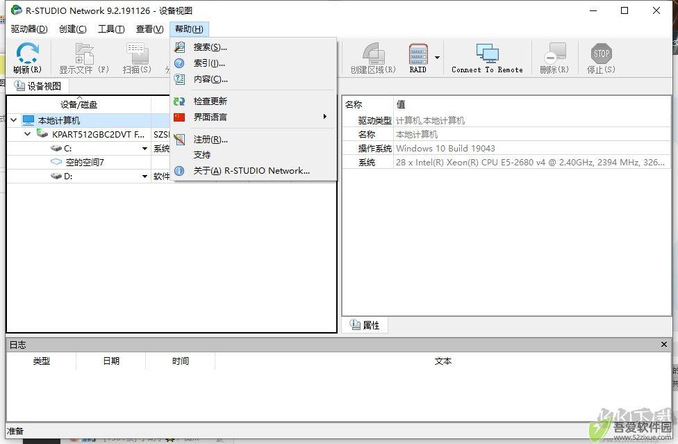
Task: Open the dropdown arrow beside D:
Action: (145, 176)
